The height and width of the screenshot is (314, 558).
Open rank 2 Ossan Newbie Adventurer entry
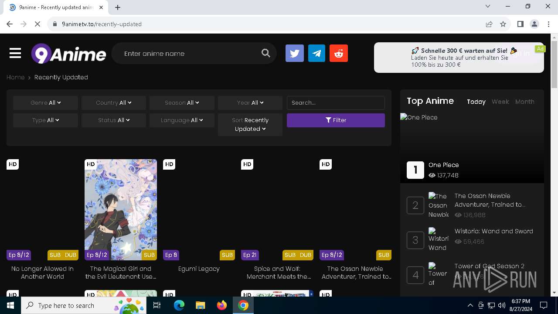point(490,200)
